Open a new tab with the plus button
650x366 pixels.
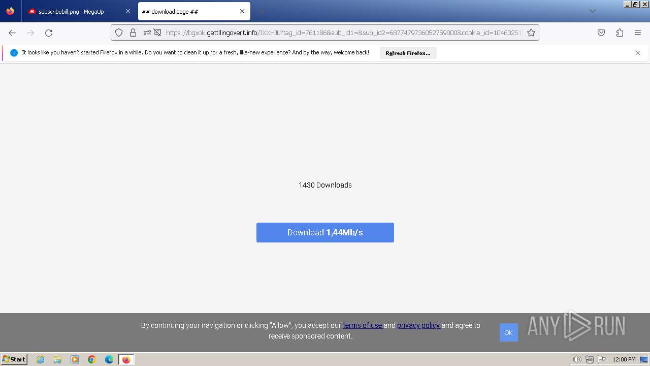click(x=261, y=11)
